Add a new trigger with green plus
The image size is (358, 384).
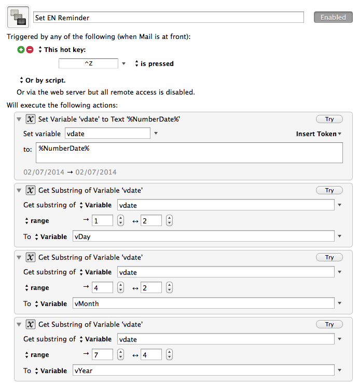pos(21,50)
